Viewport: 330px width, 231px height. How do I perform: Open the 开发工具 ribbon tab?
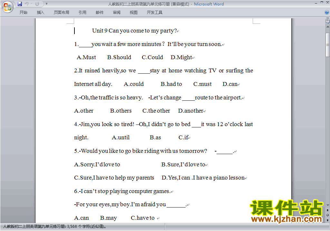coord(154,13)
